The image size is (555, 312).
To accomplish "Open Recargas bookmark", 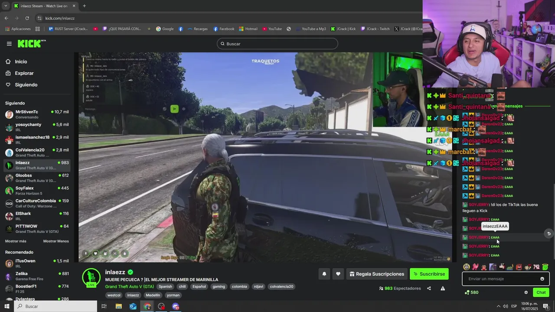I will click(197, 29).
